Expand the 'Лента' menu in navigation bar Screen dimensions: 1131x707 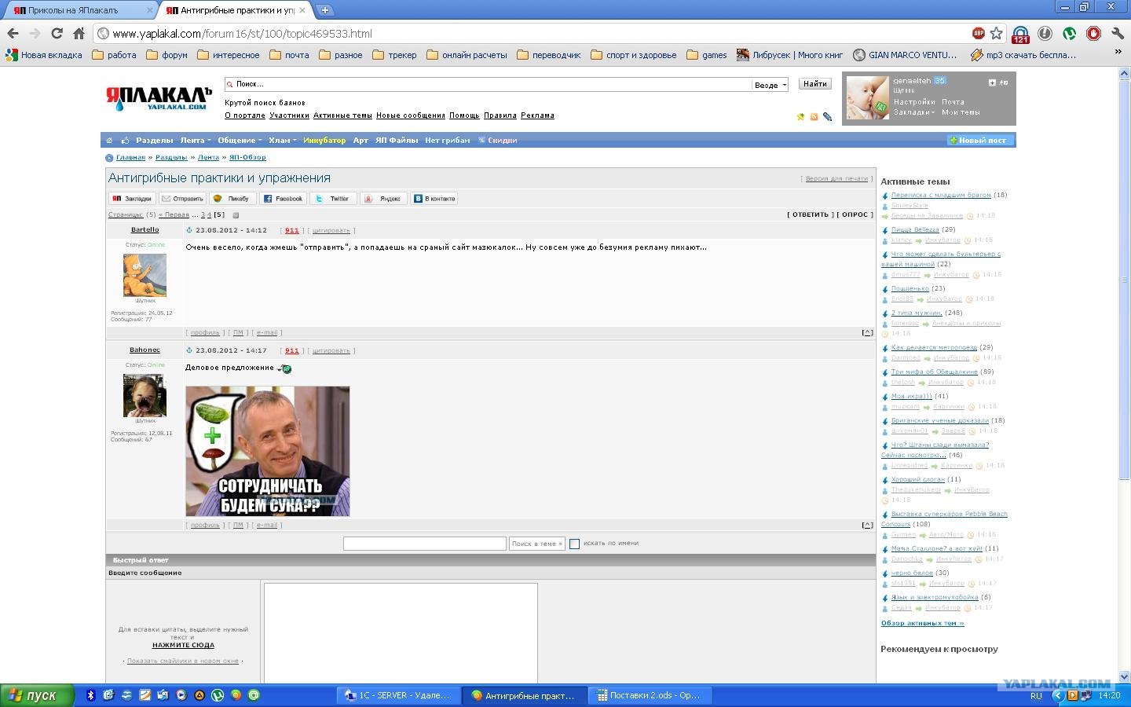195,141
